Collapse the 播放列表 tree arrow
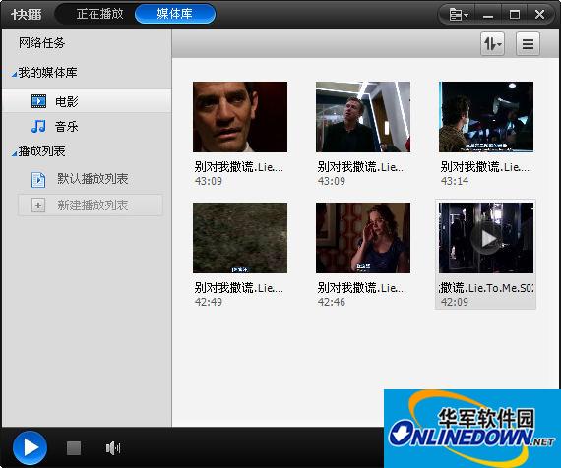The height and width of the screenshot is (468, 561). coord(14,153)
